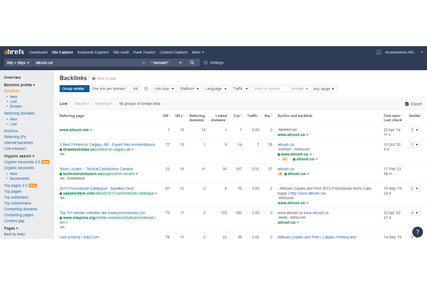Open the *.domain/* mode dropdown
Viewport: 427px width, 285px height.
(x=166, y=63)
